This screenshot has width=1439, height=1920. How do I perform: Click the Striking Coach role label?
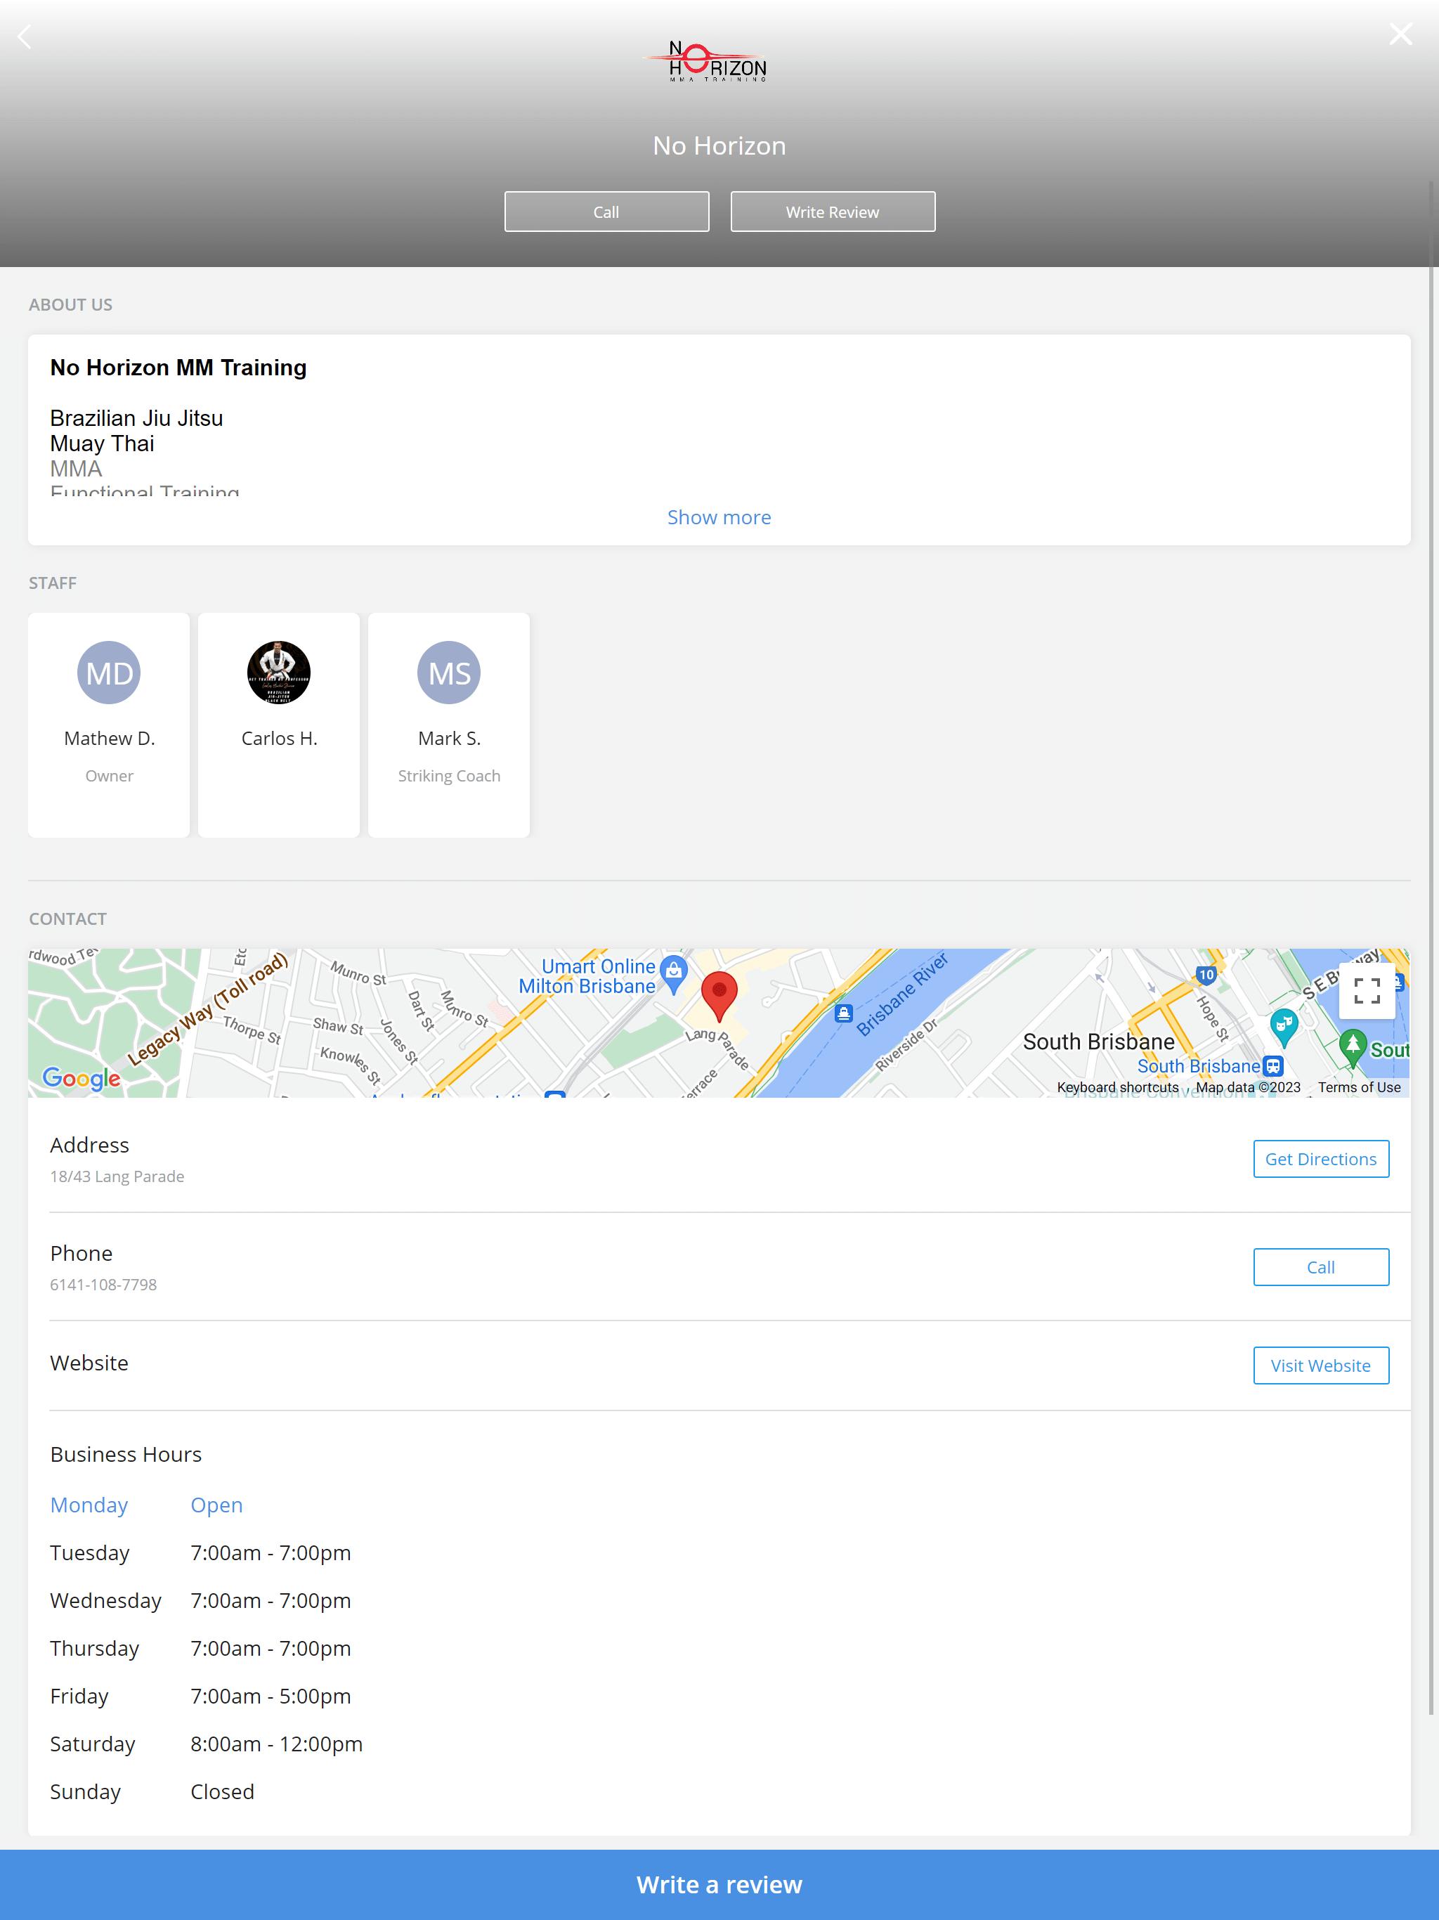[x=449, y=776]
